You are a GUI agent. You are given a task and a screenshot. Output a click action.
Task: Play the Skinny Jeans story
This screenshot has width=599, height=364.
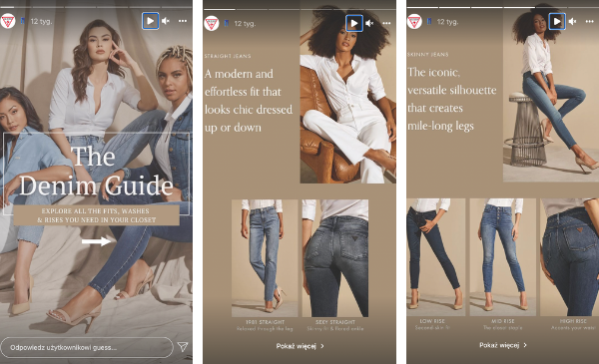(557, 21)
